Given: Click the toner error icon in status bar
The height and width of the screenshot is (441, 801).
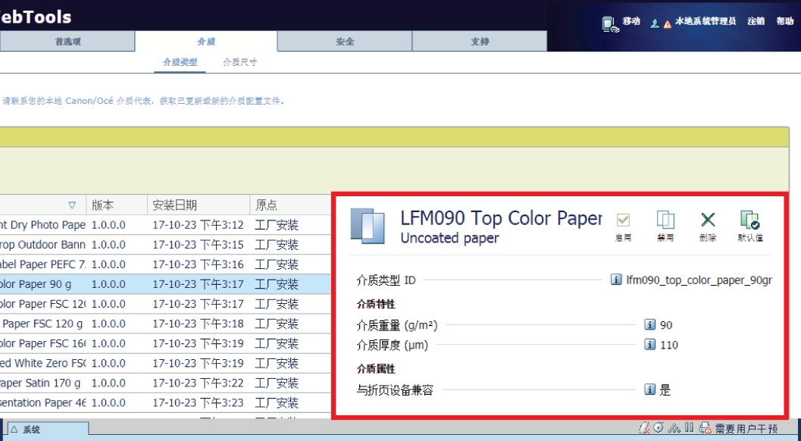Looking at the screenshot, I should coord(644,428).
